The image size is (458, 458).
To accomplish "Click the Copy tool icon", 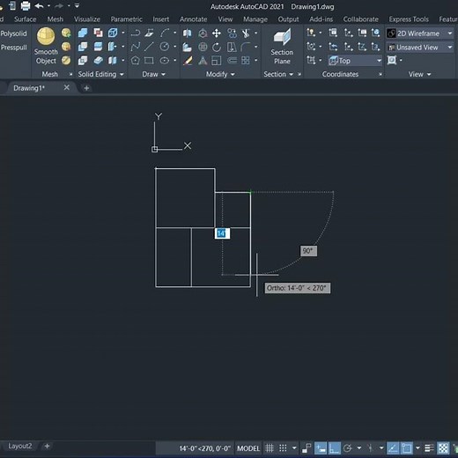I will (x=232, y=33).
